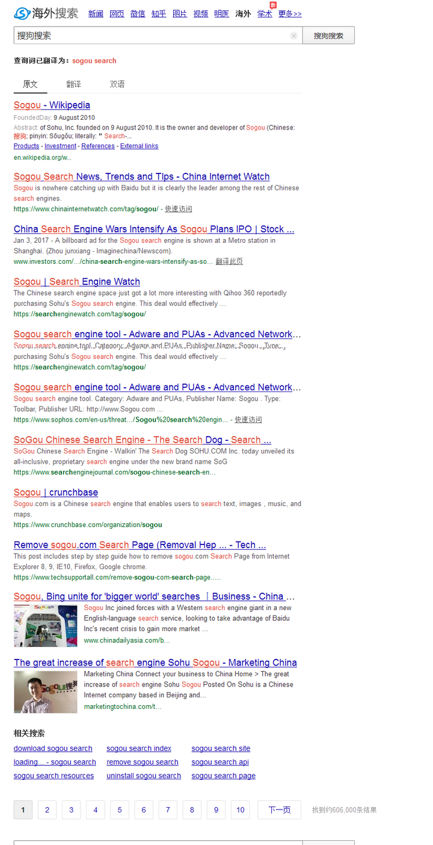Viewport: 433px width, 845px height.
Task: Select current page 1 in pagination
Action: 23,809
